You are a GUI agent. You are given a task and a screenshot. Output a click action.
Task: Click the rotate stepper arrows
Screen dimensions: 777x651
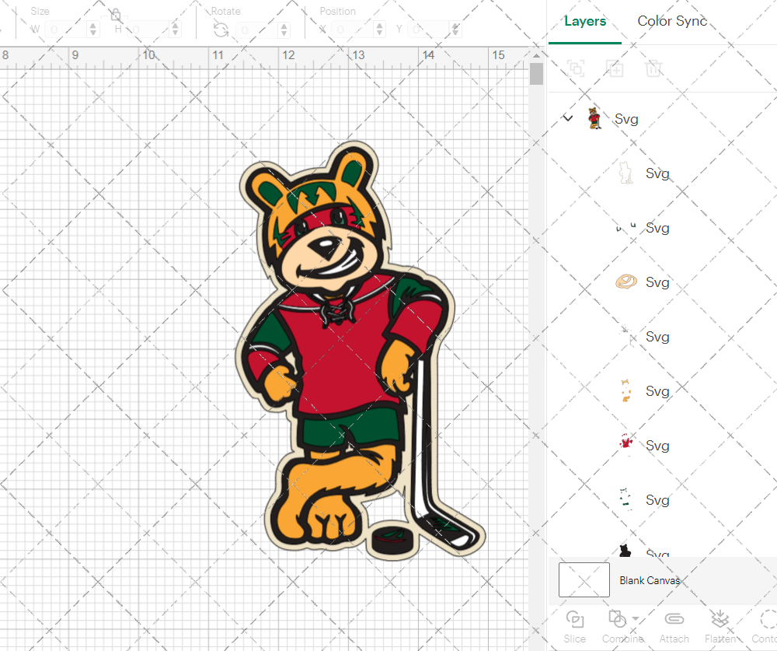[x=284, y=30]
